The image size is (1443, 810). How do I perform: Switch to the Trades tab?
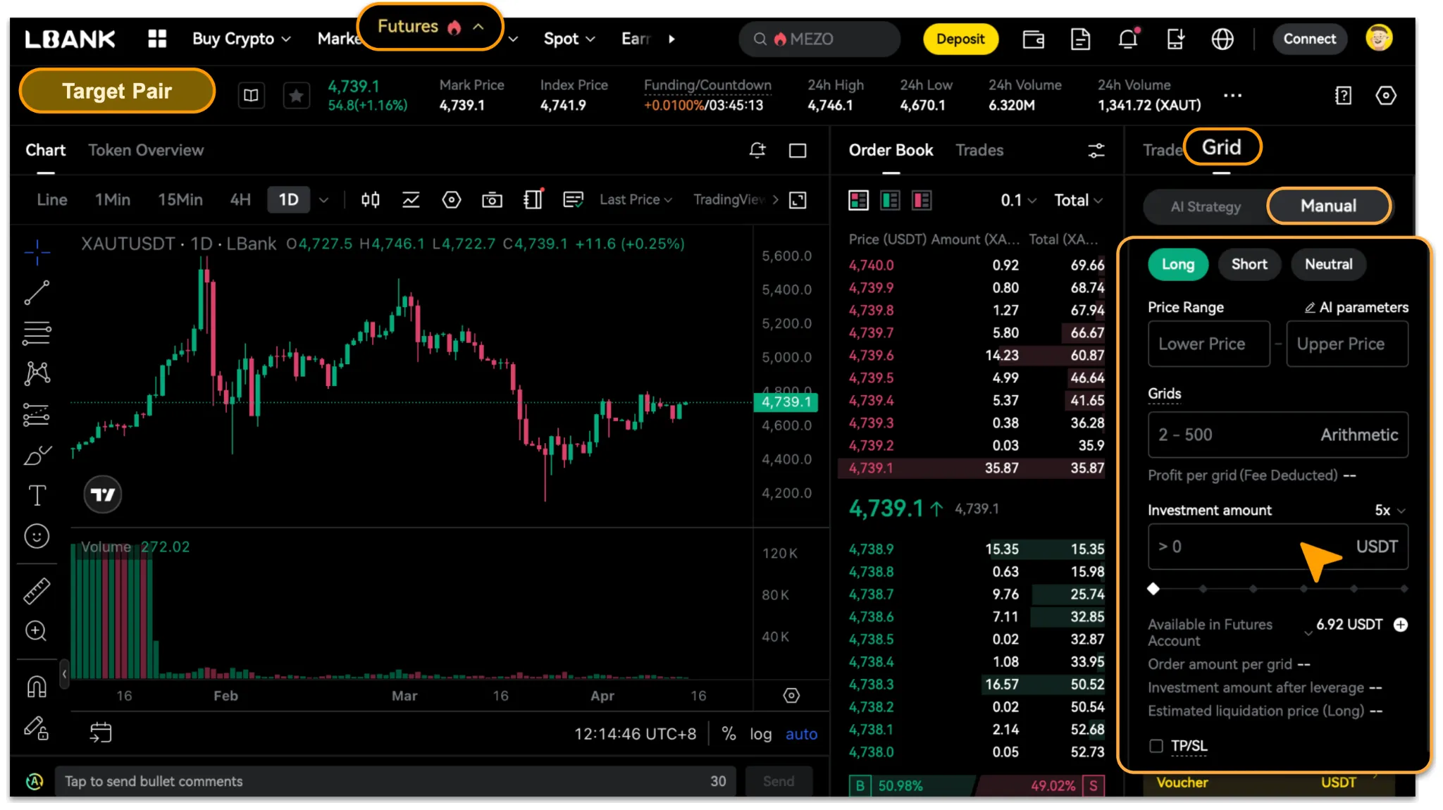pyautogui.click(x=979, y=150)
